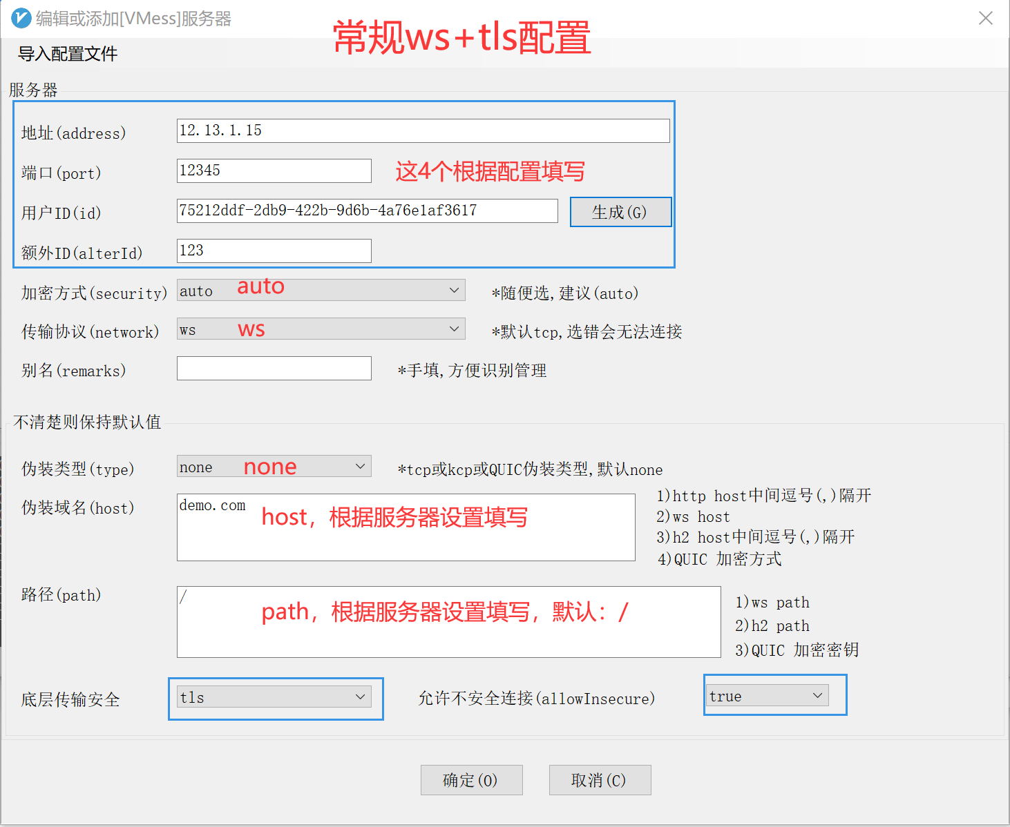Click the text 2)h2 path
The image size is (1010, 827).
(x=772, y=625)
